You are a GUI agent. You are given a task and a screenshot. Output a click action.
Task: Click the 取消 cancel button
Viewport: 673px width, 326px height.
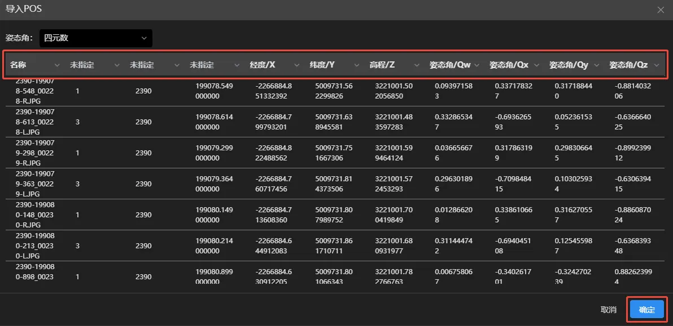(608, 310)
